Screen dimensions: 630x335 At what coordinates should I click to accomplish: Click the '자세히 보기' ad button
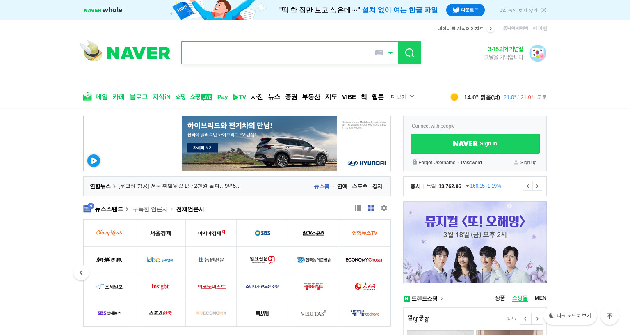pos(203,148)
